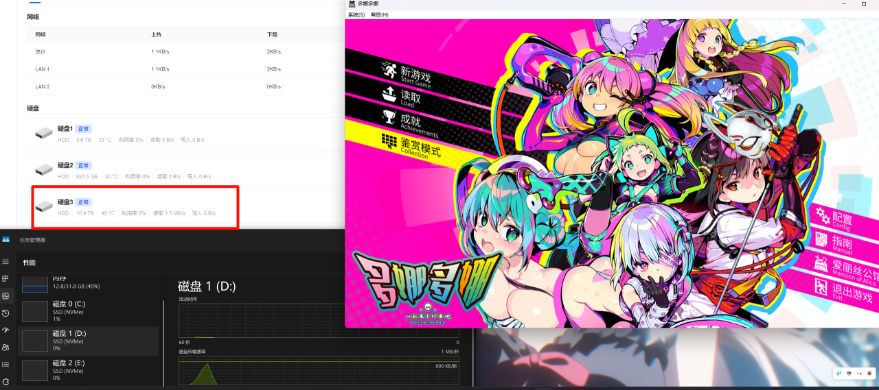This screenshot has height=390, width=879.
Task: Toggle IME 半 half-width mode
Action: (869, 374)
